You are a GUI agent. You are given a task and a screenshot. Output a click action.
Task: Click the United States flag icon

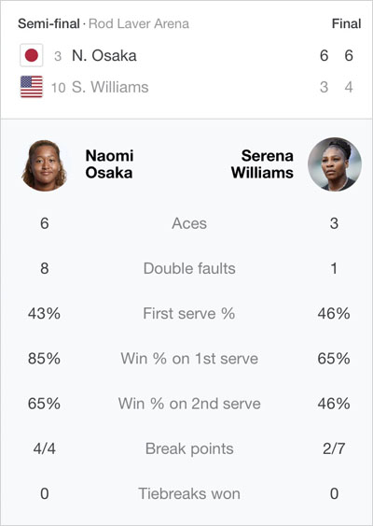click(x=32, y=87)
